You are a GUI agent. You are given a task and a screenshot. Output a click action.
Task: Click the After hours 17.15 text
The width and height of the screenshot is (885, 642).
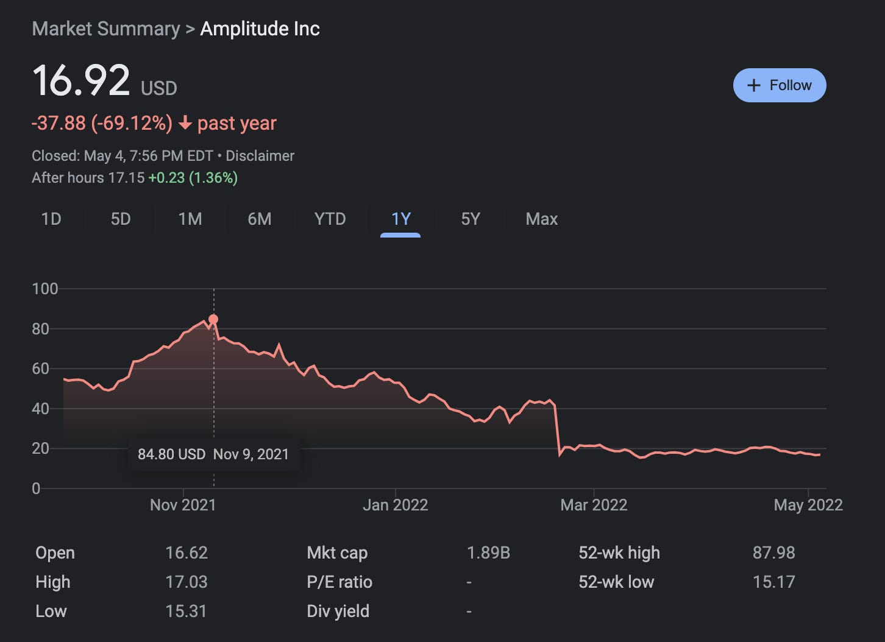(88, 178)
